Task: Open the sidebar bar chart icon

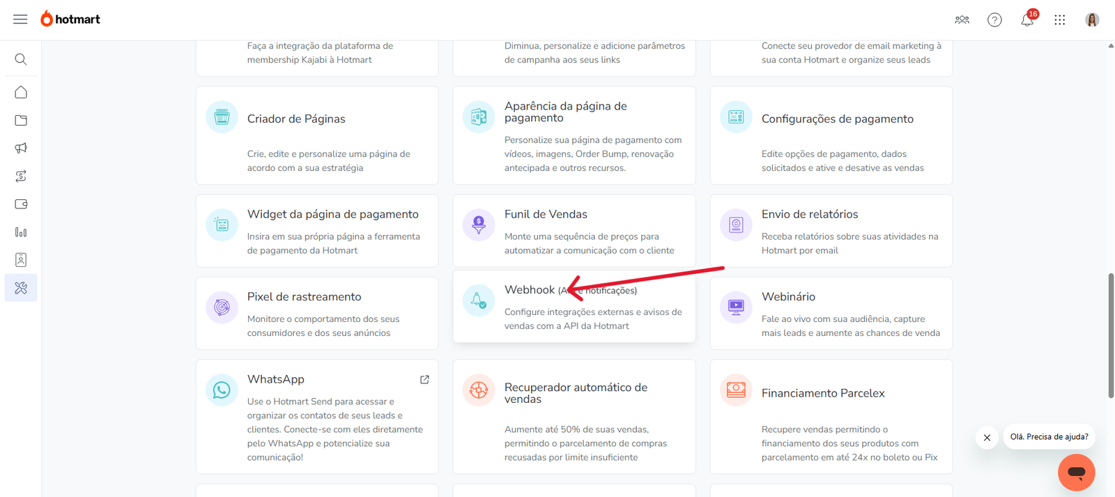Action: pyautogui.click(x=21, y=232)
